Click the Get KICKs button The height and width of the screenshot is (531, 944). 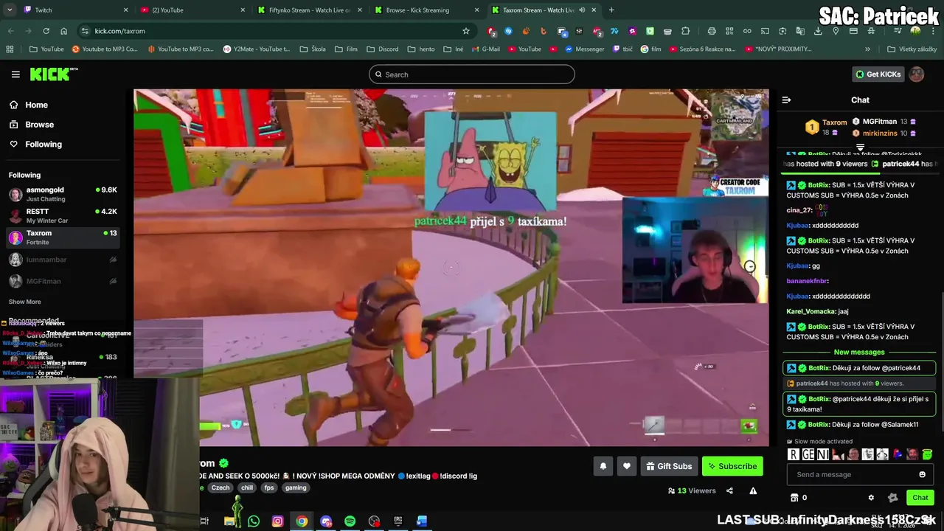(878, 74)
